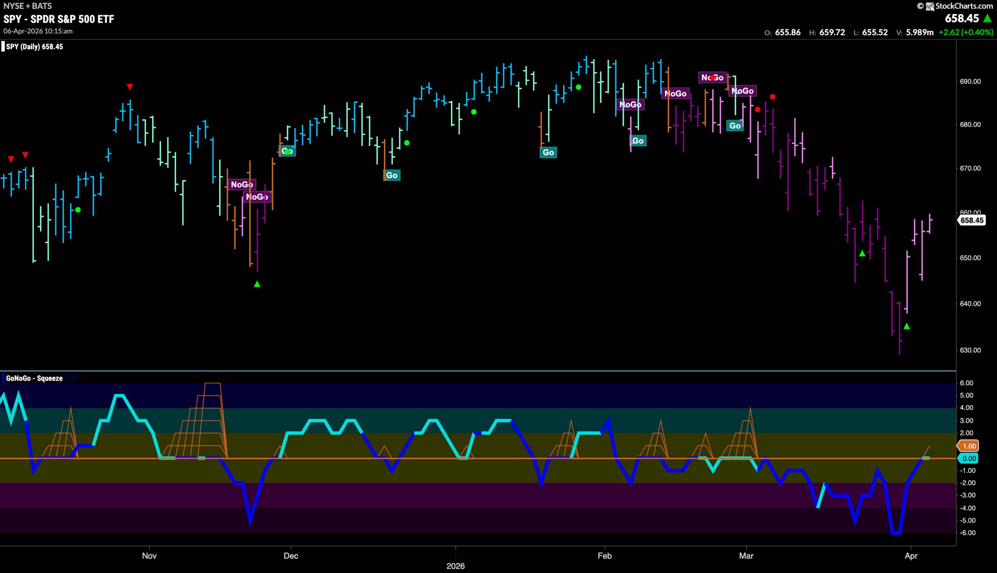Click the green up-triangle below the April low
This screenshot has width=997, height=573.
pos(907,326)
